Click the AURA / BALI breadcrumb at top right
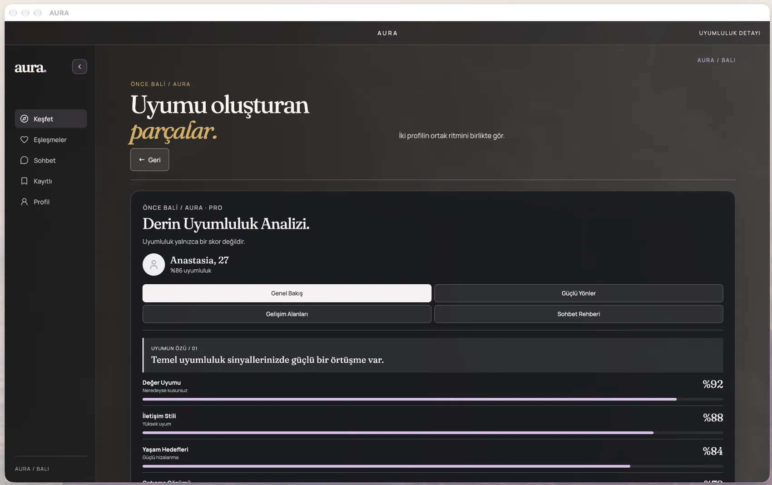Screen dimensions: 772x485 click(x=716, y=60)
